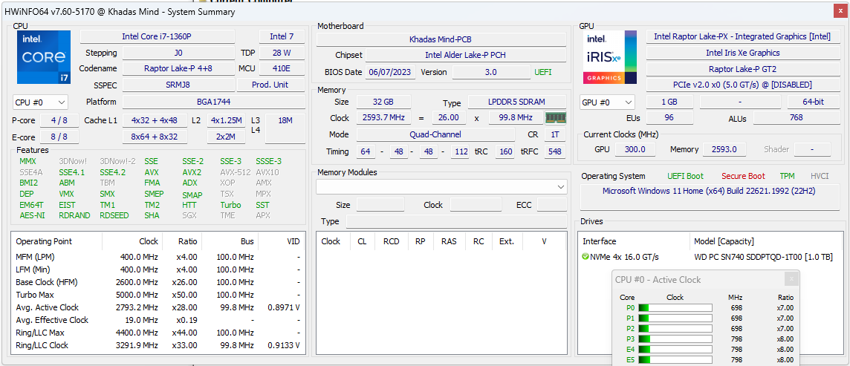The image size is (850, 366).
Task: Click the Intel Core i7 logo
Action: click(x=43, y=57)
